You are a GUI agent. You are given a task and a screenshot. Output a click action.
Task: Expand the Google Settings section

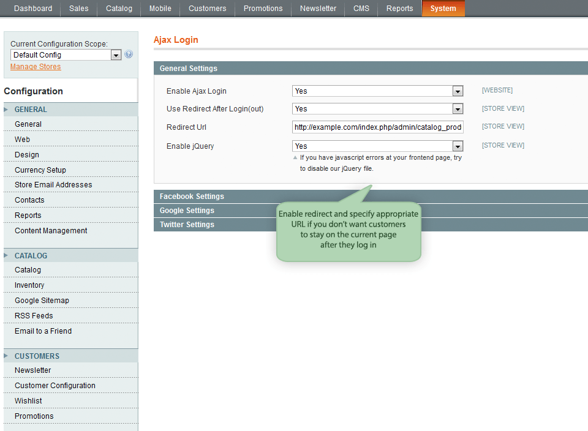(x=187, y=211)
